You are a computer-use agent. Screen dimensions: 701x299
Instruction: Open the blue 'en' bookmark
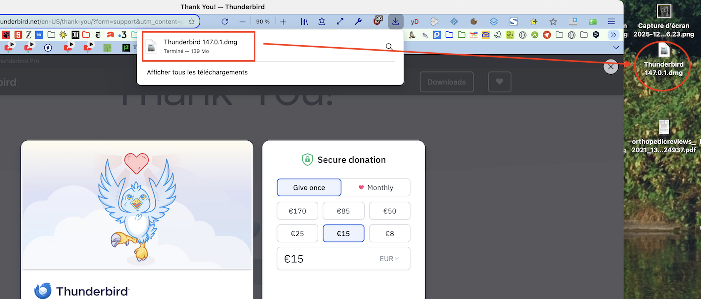tap(39, 35)
